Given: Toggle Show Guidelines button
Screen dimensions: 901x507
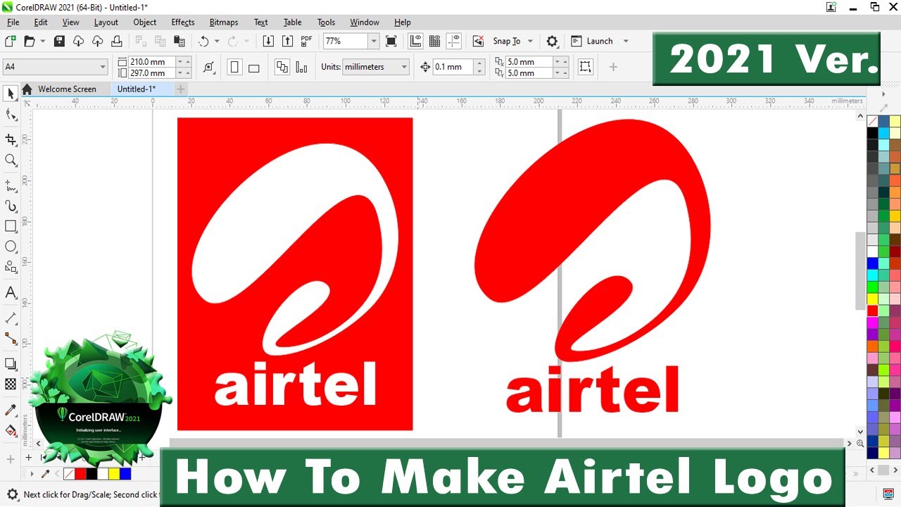Looking at the screenshot, I should (x=454, y=41).
